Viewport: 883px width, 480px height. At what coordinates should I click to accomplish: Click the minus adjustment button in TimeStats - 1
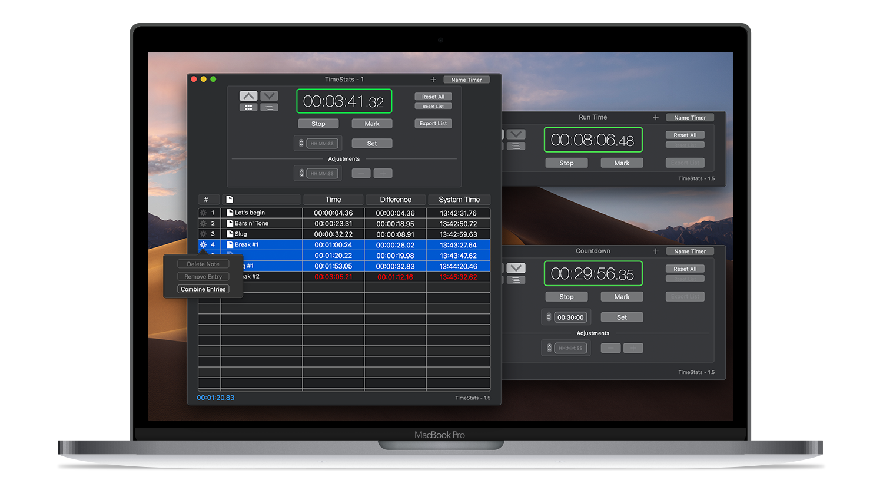[x=361, y=173]
